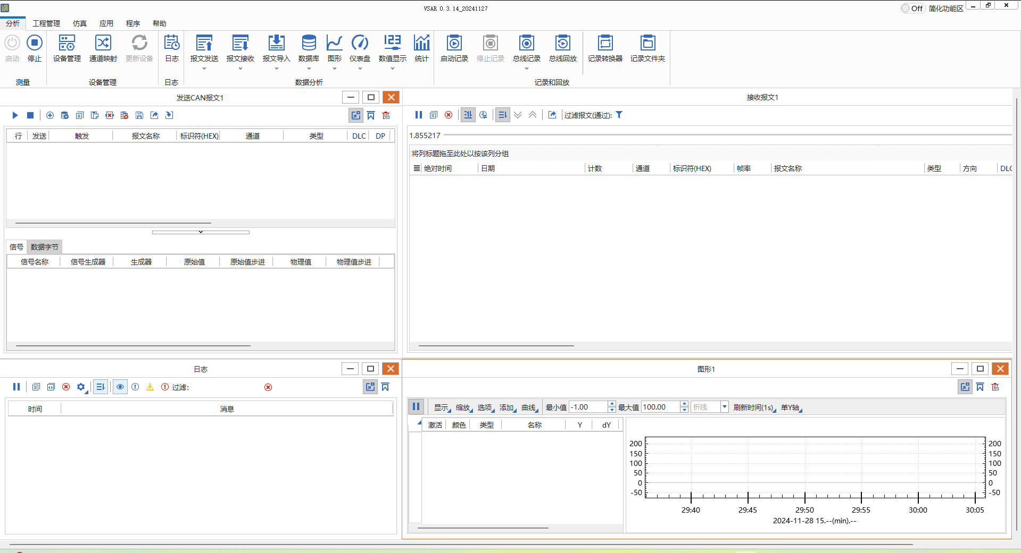Expand 仪表盘 dropdown in ribbon

tap(360, 69)
